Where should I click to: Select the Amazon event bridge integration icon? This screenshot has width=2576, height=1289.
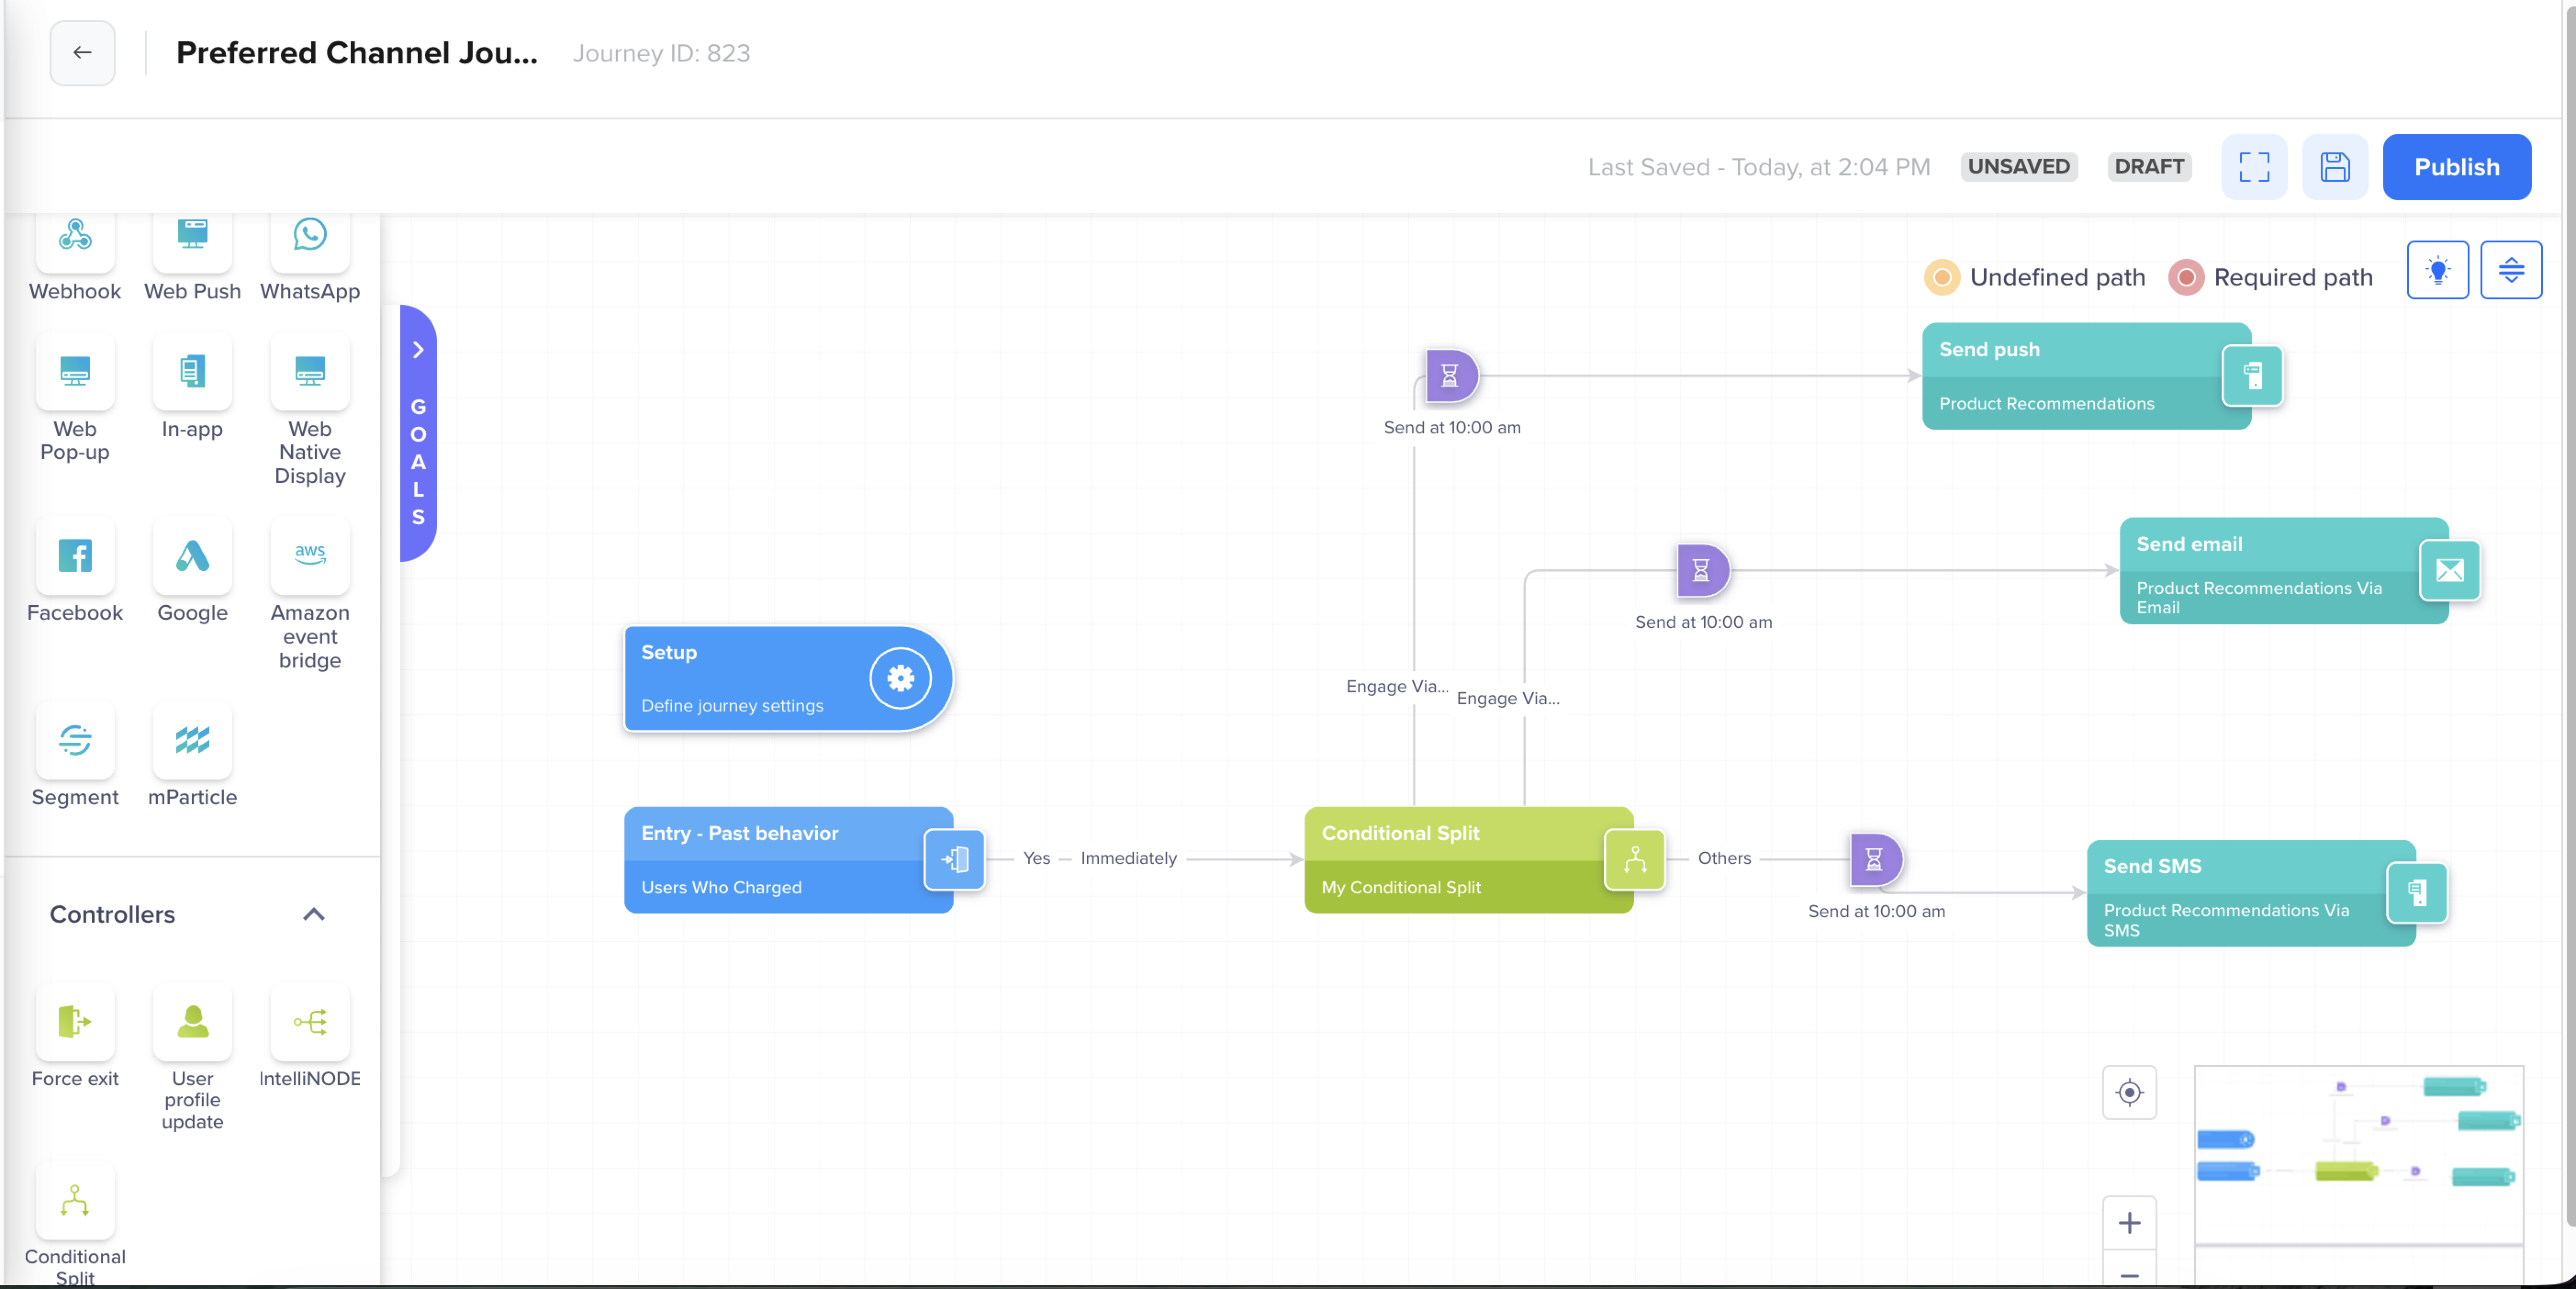309,557
